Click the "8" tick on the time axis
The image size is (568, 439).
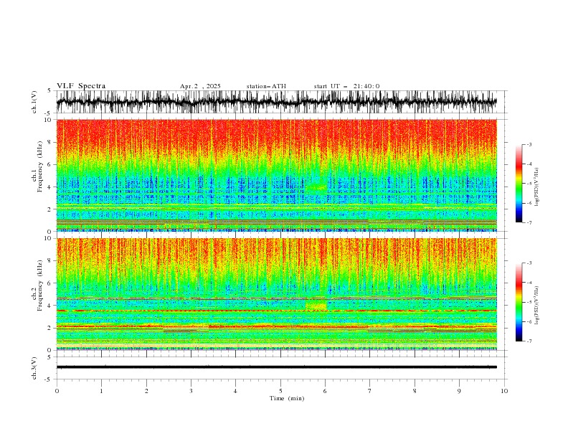coord(415,391)
